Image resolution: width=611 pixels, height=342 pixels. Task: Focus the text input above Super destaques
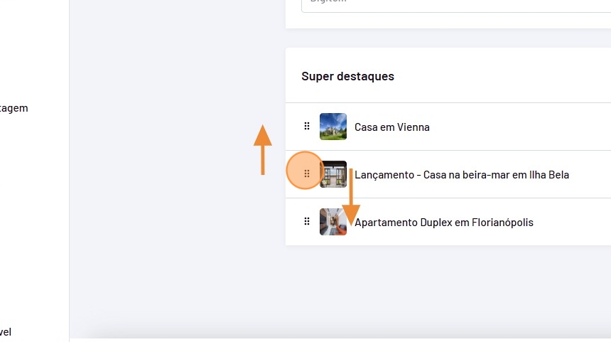pos(455,5)
